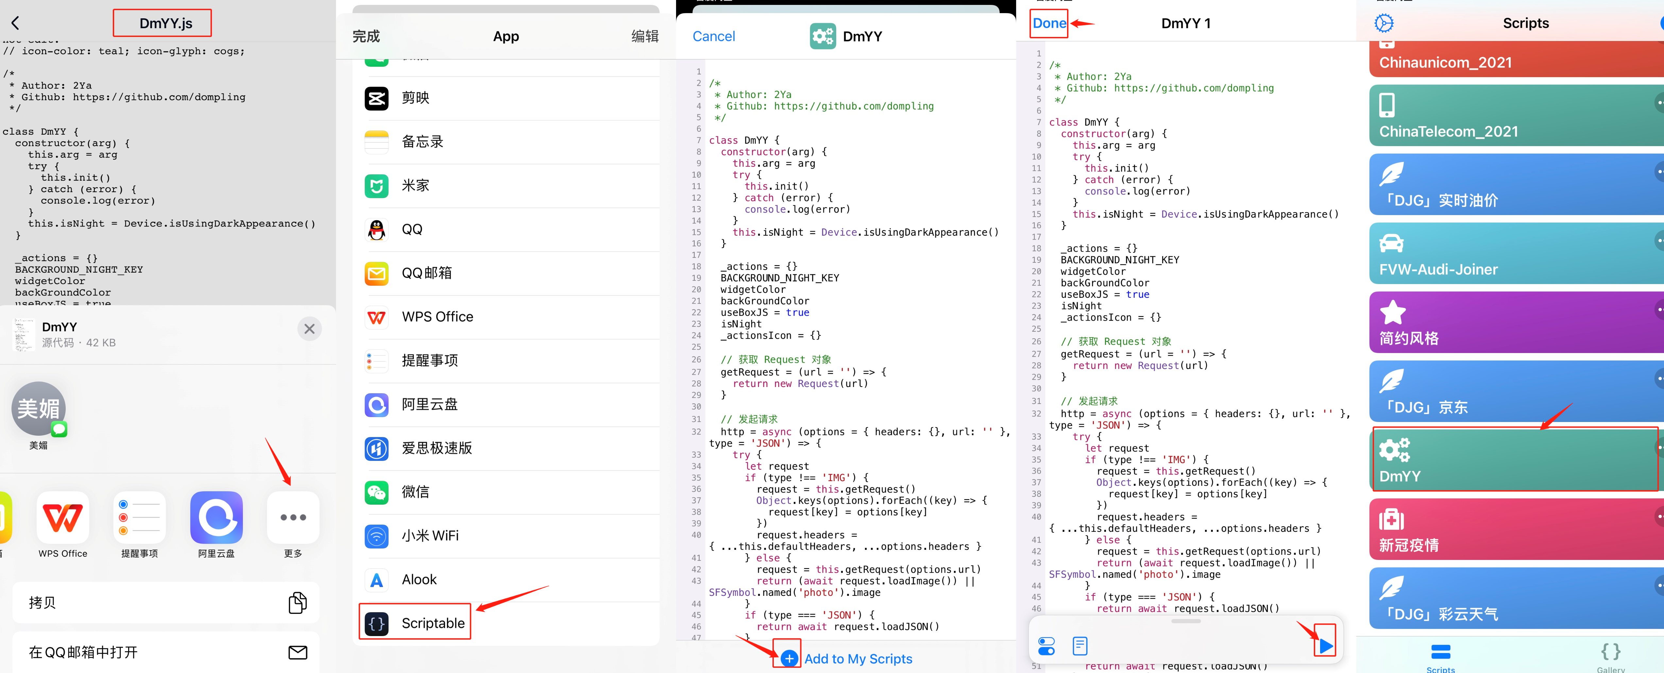Go back from DmYY.js file view

[x=15, y=23]
